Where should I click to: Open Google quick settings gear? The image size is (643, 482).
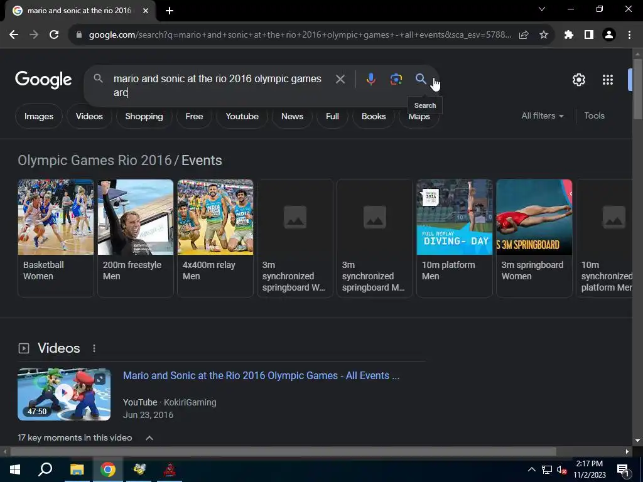pyautogui.click(x=578, y=80)
